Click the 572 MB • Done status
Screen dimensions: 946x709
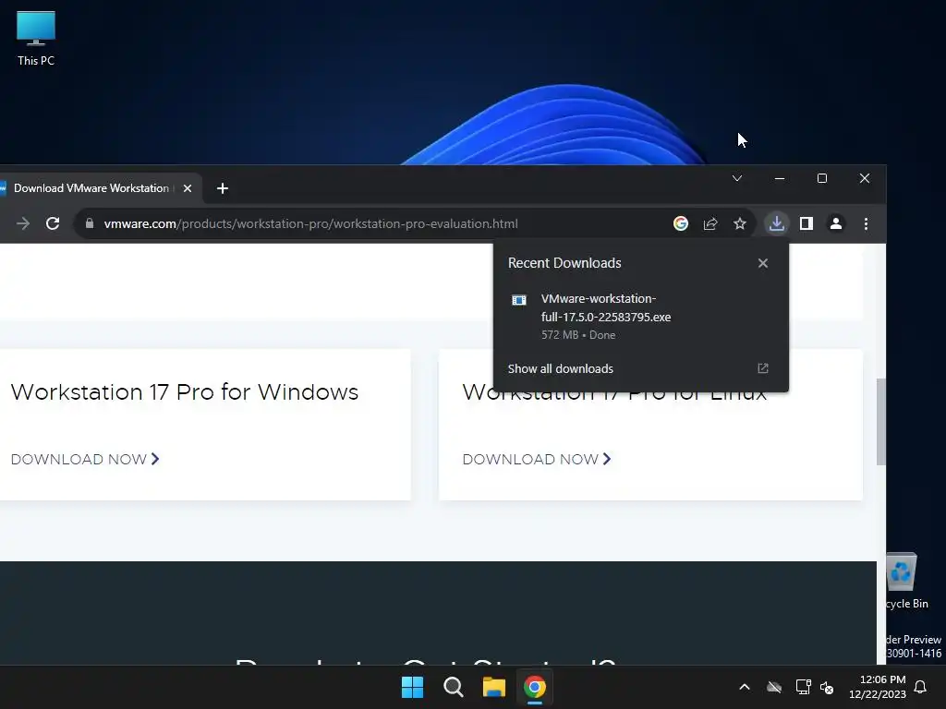(578, 335)
